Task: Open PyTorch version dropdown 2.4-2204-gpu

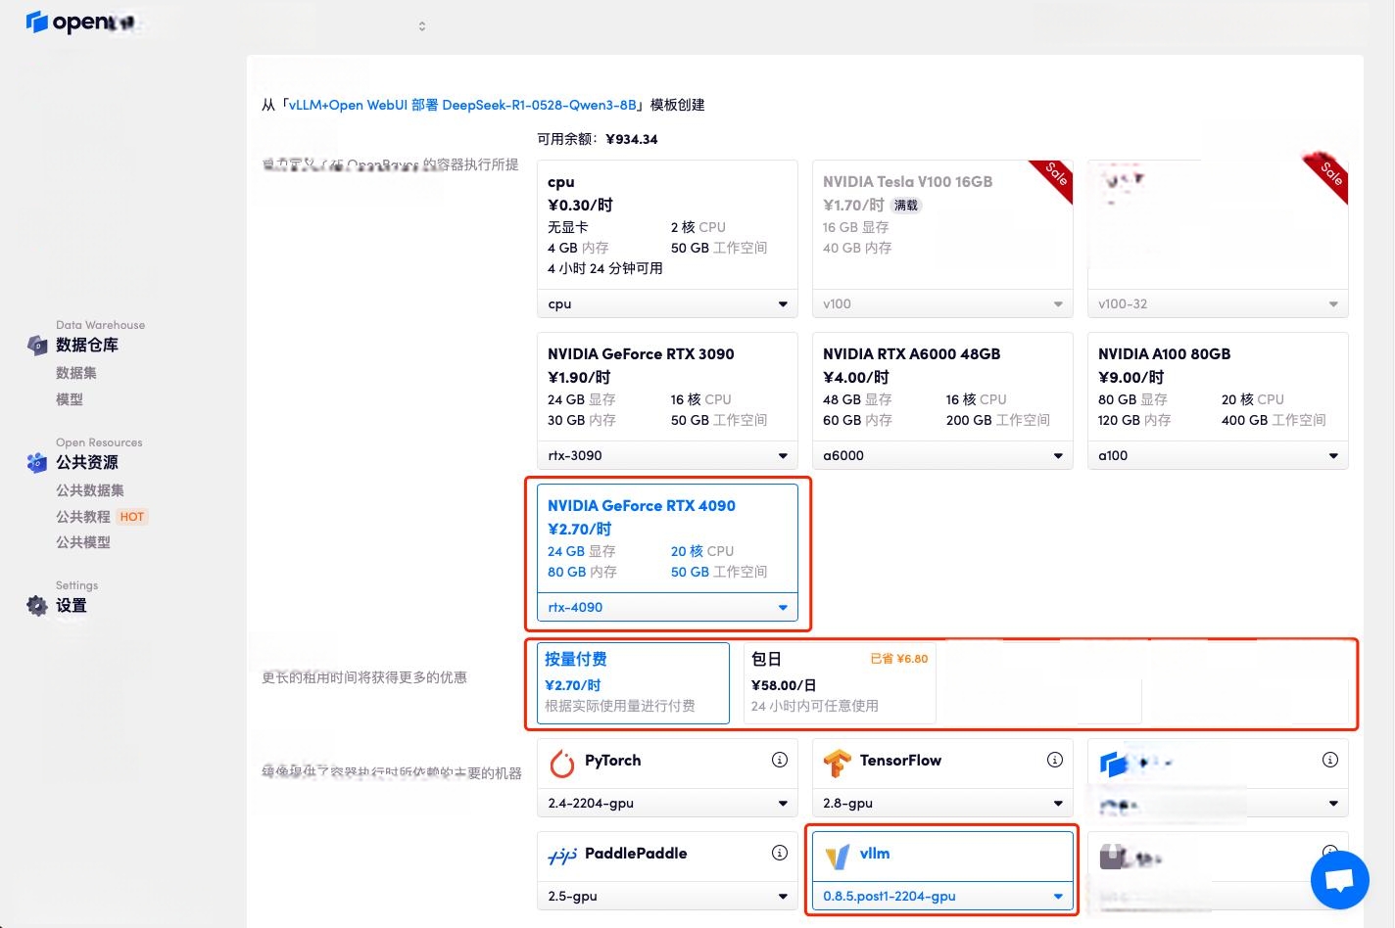Action: pos(667,803)
